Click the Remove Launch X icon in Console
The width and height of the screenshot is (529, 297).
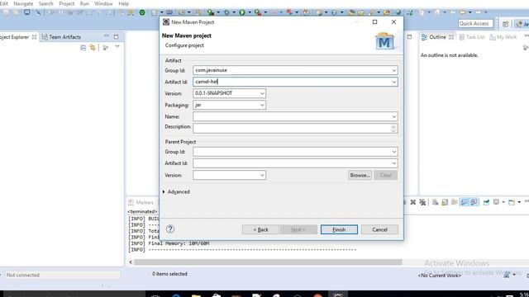[x=413, y=202]
